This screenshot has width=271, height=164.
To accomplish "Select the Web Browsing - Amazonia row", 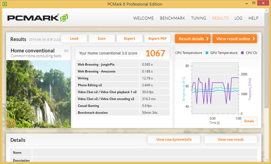I will point(122,71).
